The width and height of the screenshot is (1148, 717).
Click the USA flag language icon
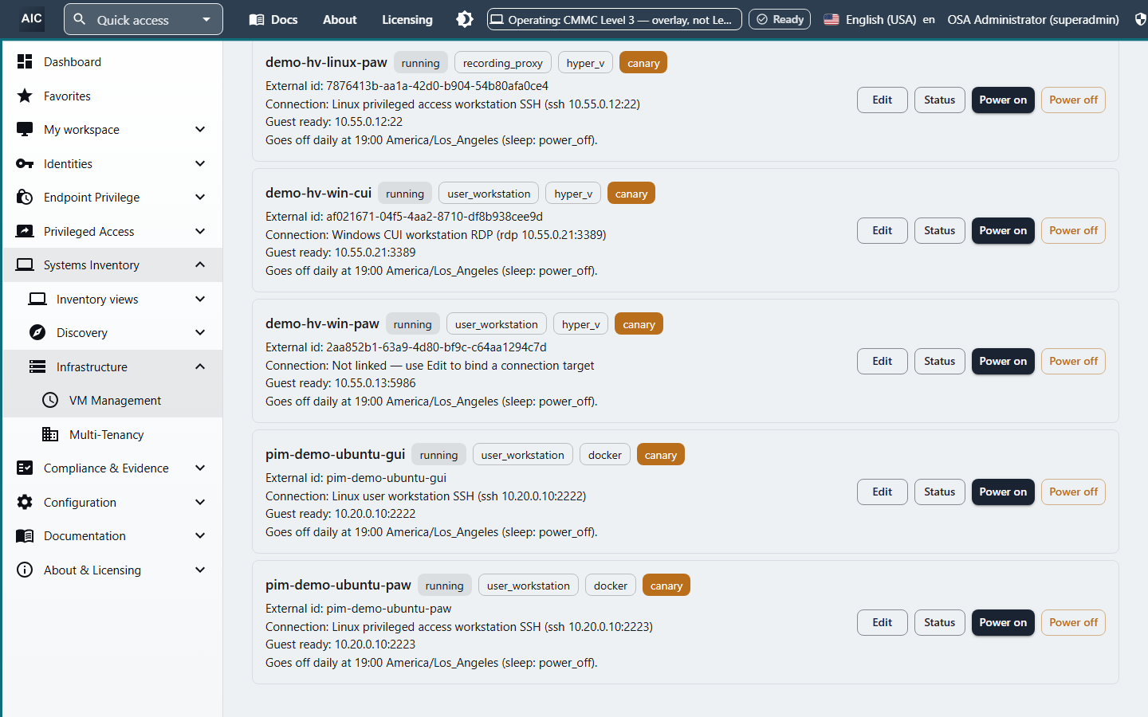point(832,19)
